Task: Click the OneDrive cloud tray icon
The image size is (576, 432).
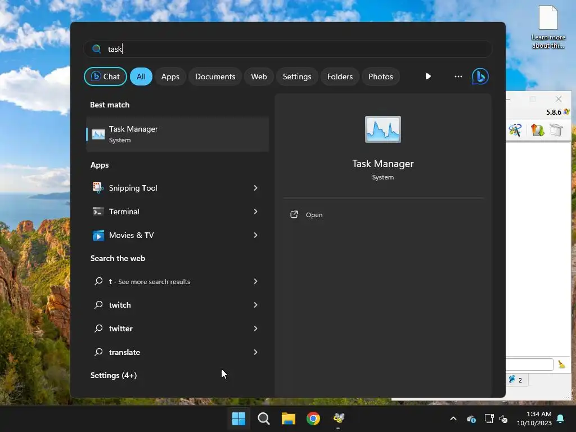Action: (471, 418)
